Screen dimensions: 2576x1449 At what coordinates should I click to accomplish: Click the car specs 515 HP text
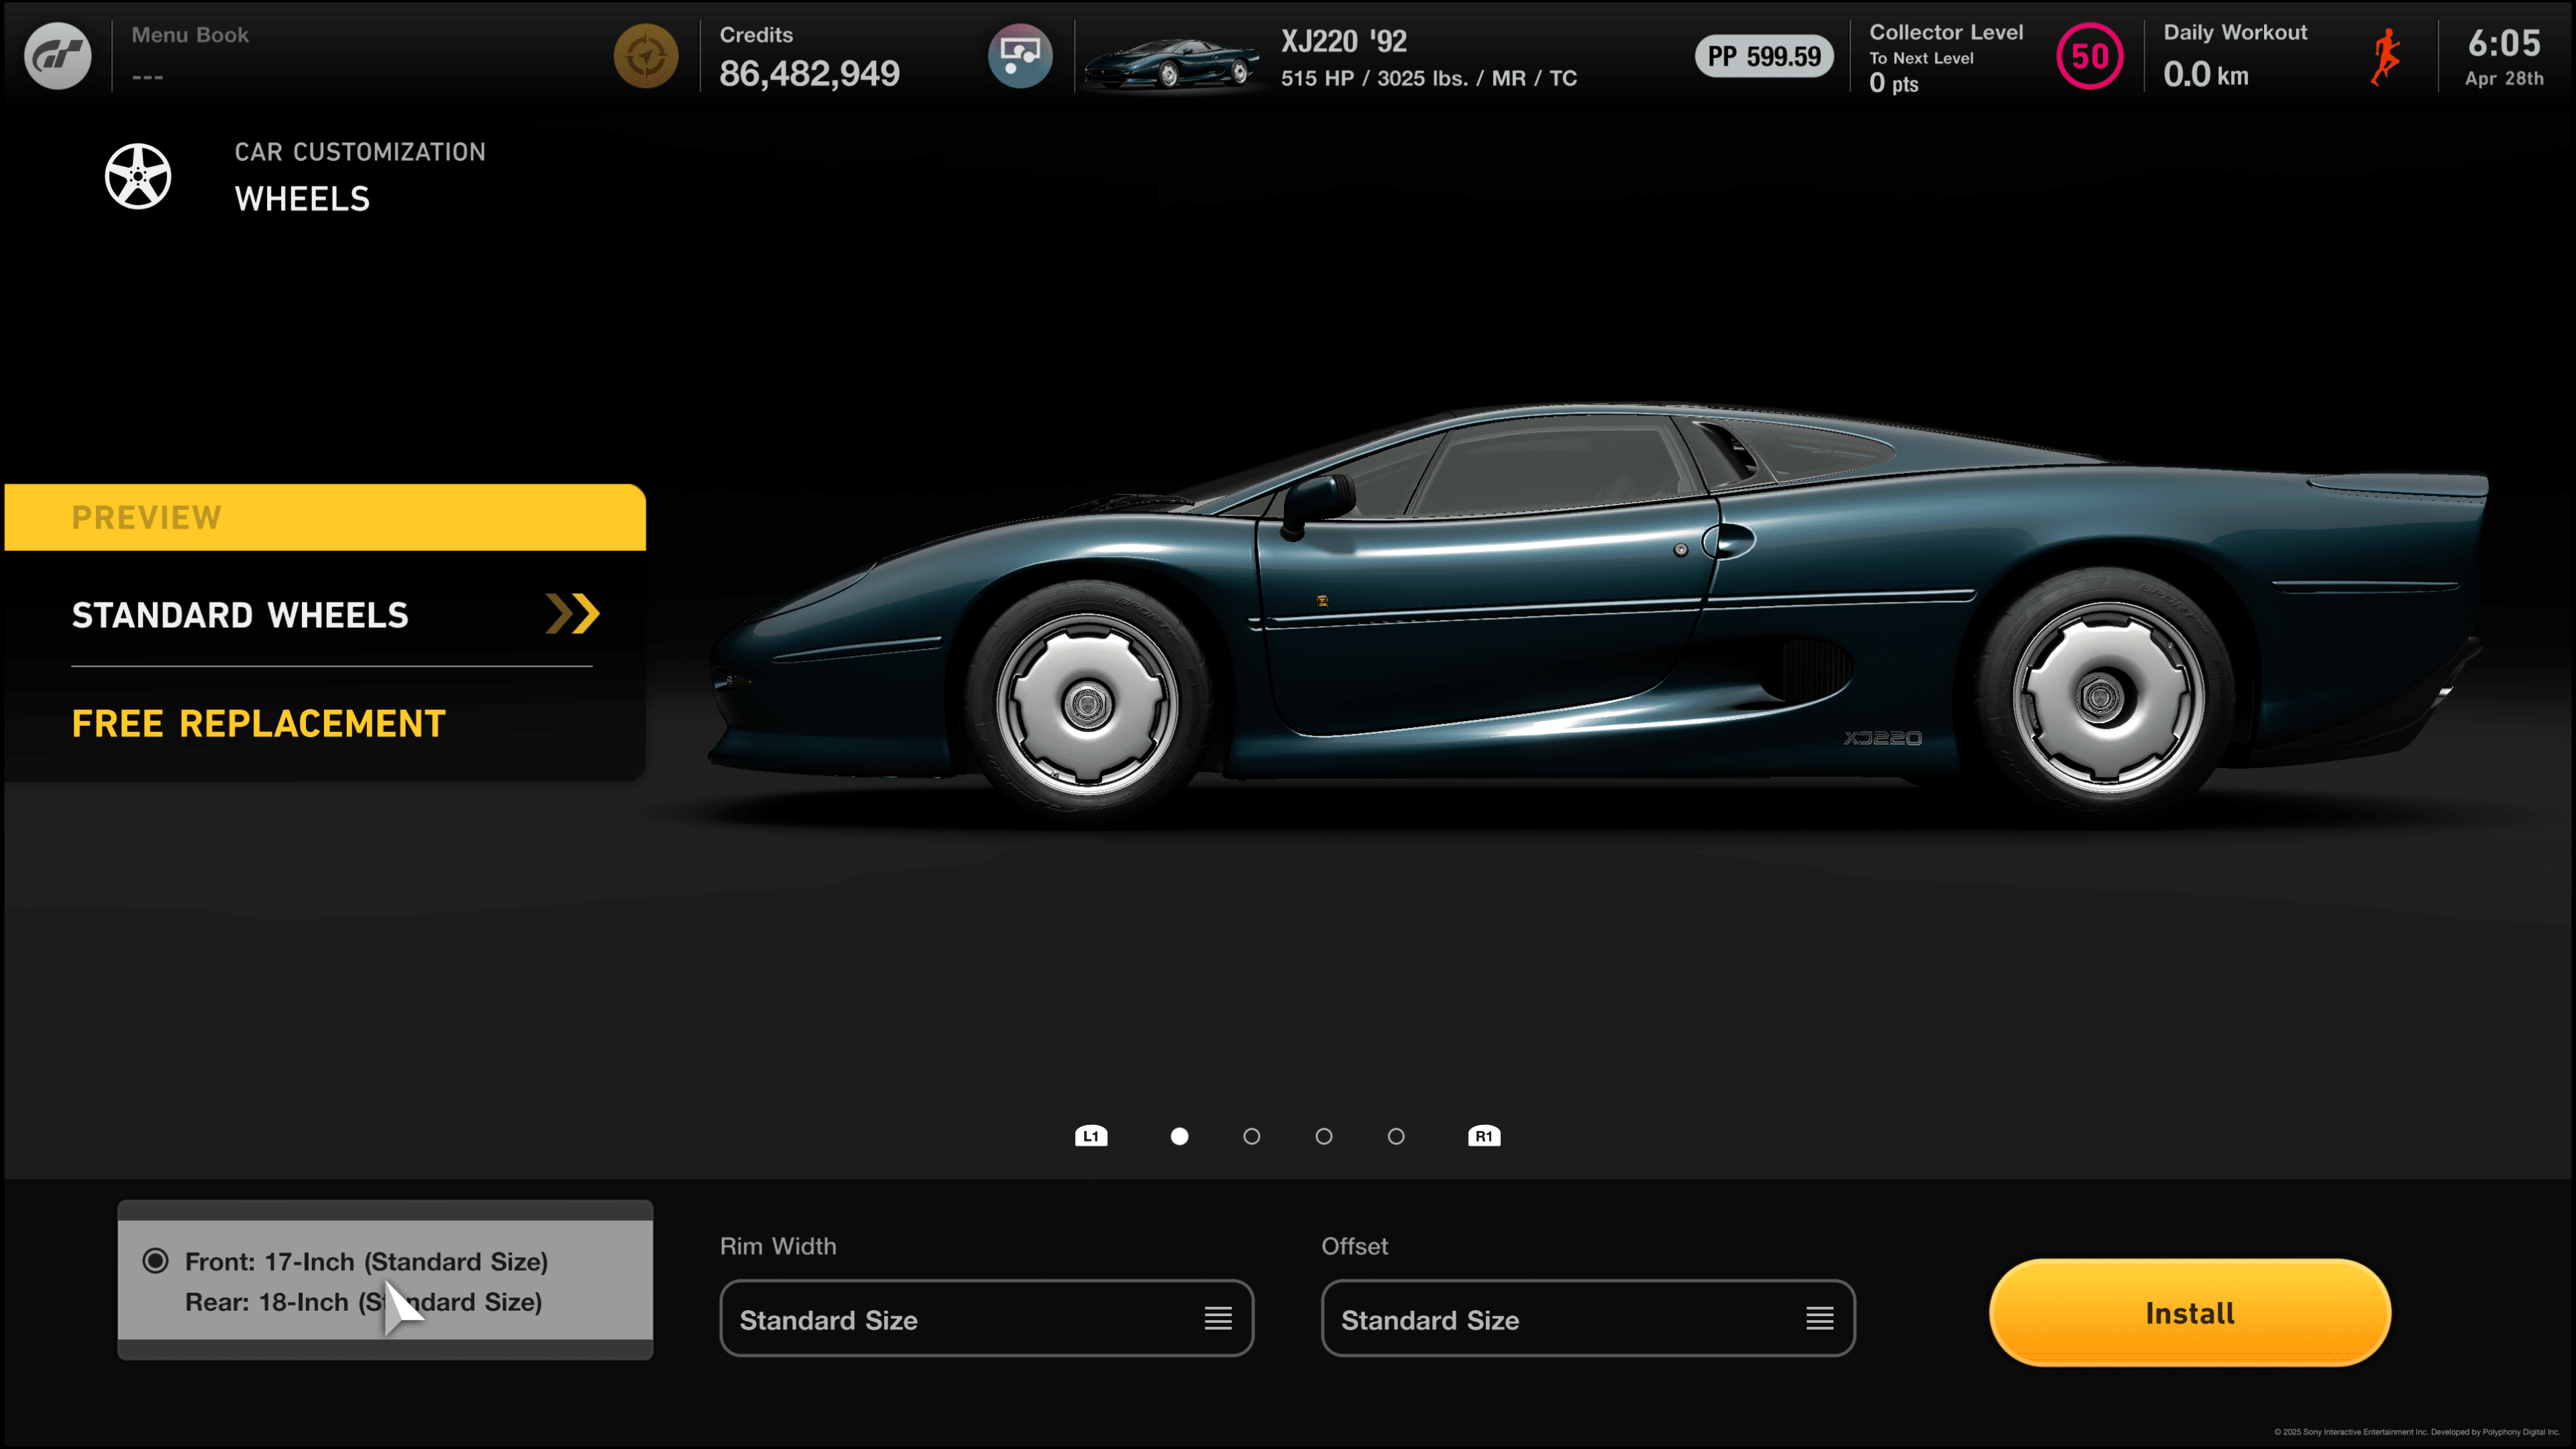click(1429, 78)
